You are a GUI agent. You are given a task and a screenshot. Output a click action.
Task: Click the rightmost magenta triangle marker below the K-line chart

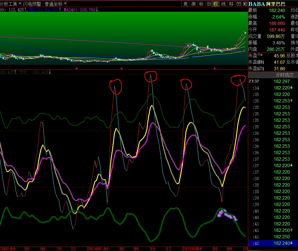click(214, 68)
